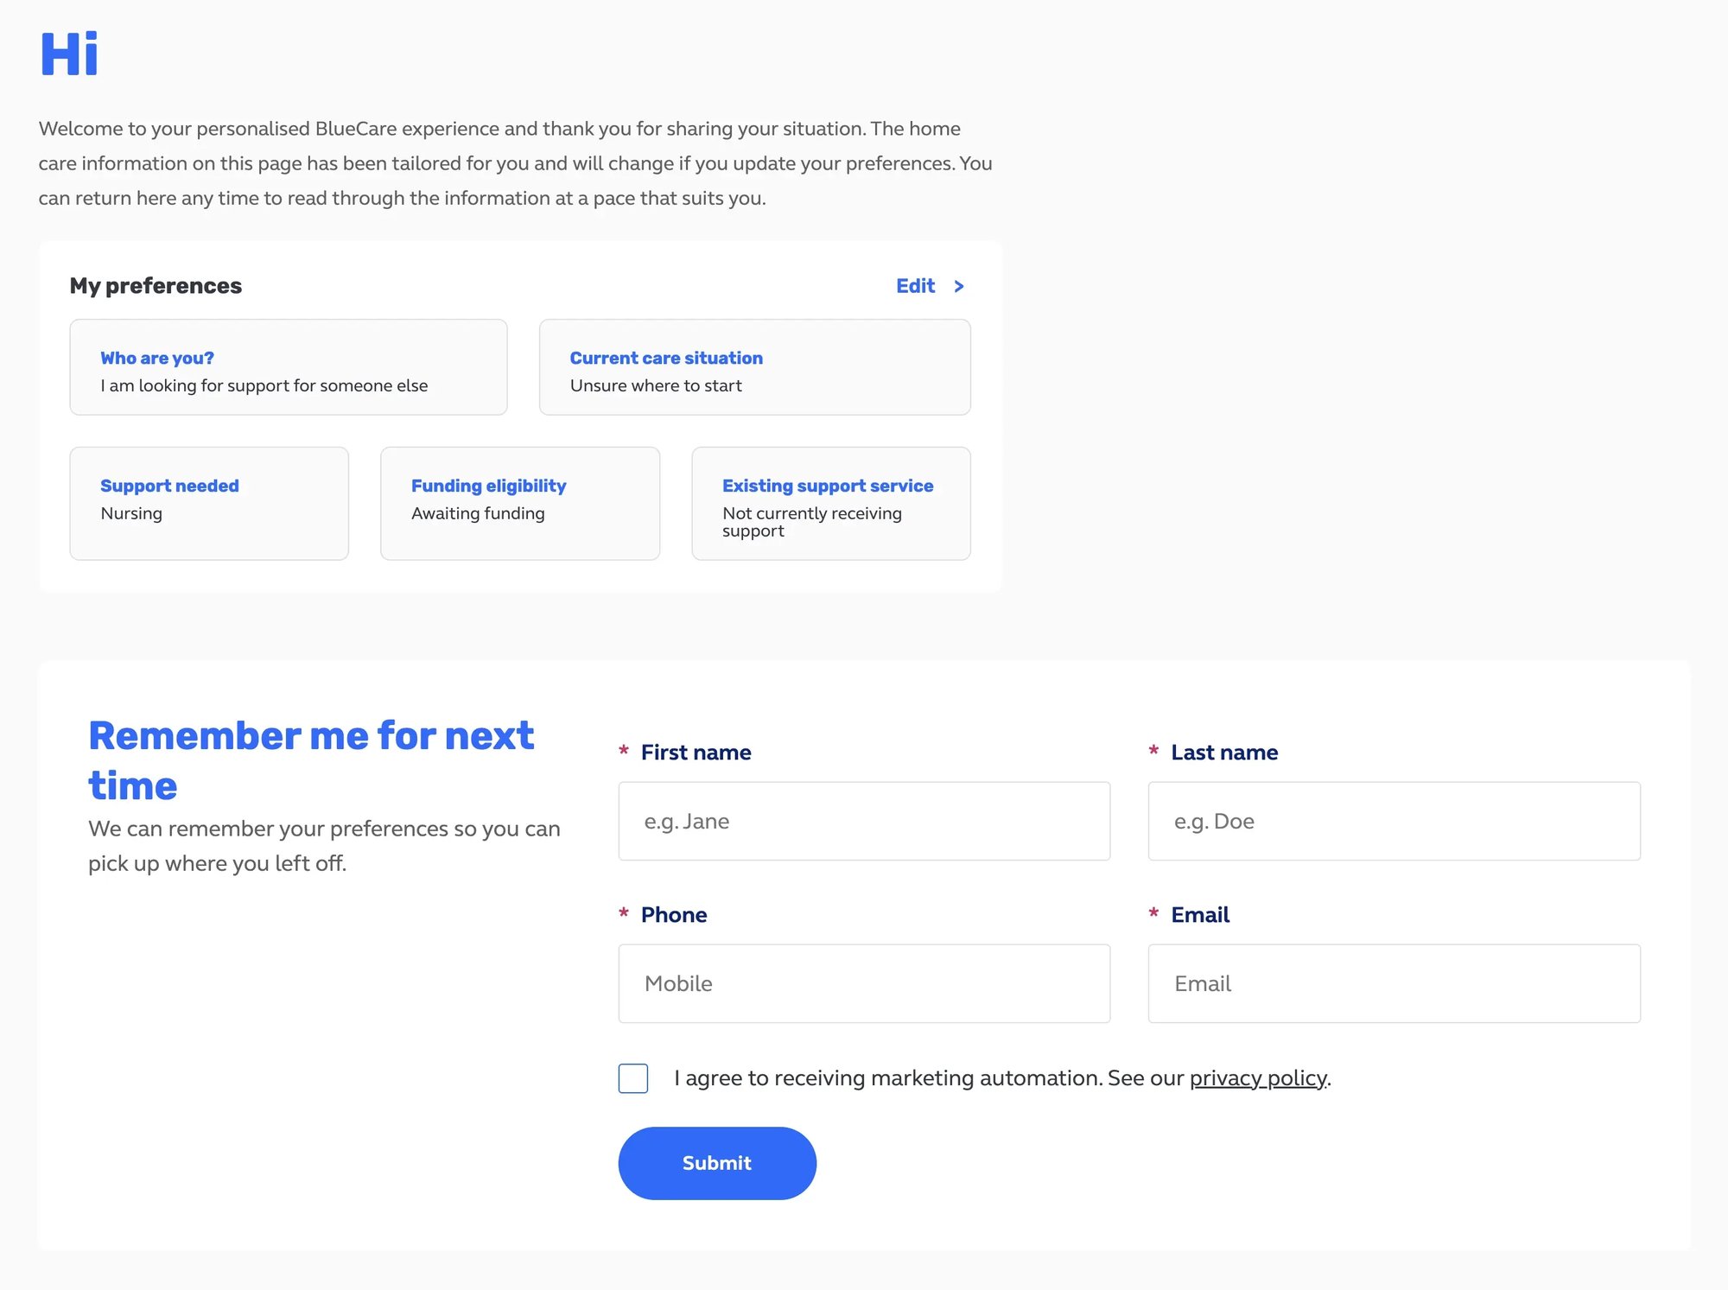Click into the Email input field
Viewport: 1728px width, 1290px height.
coord(1393,983)
